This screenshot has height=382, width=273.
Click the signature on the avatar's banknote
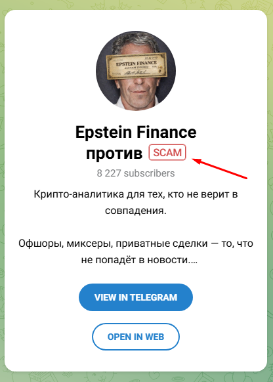click(138, 72)
